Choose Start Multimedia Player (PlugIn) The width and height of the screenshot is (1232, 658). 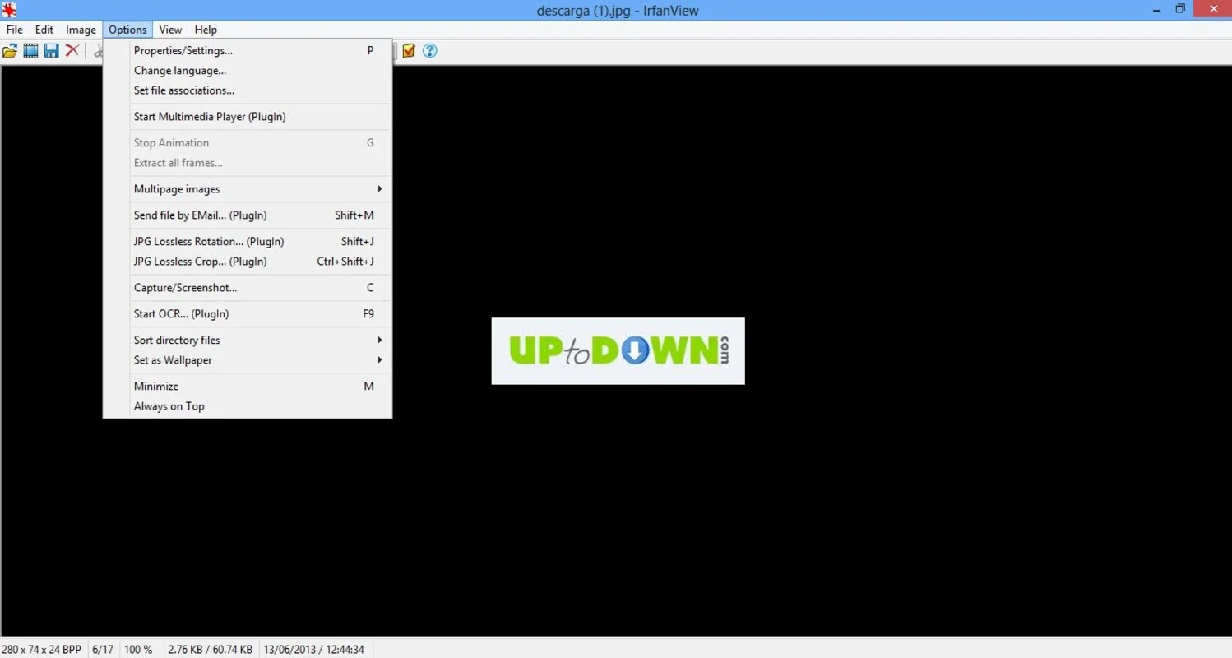tap(260, 117)
